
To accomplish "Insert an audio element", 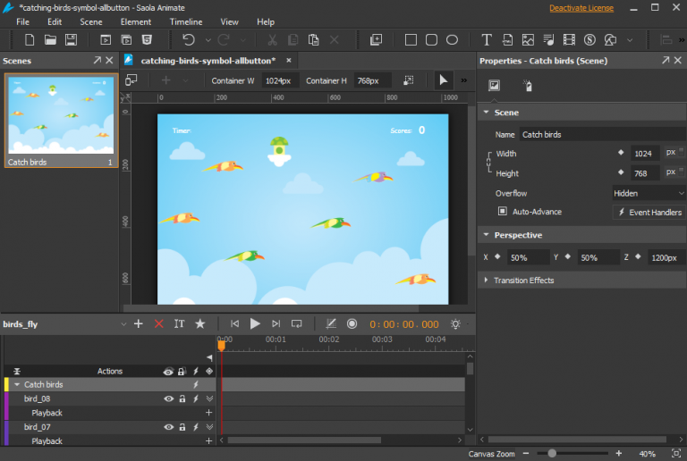I will coord(548,40).
